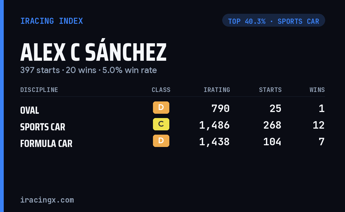Click the Formula Car class D badge

click(161, 141)
